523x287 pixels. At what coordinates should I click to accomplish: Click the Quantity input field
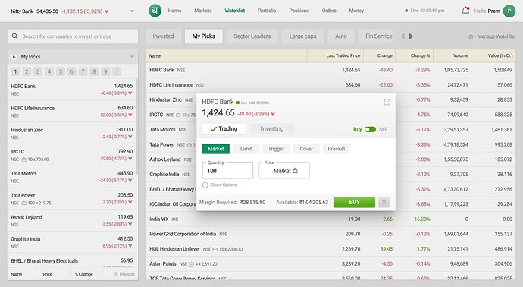click(227, 171)
